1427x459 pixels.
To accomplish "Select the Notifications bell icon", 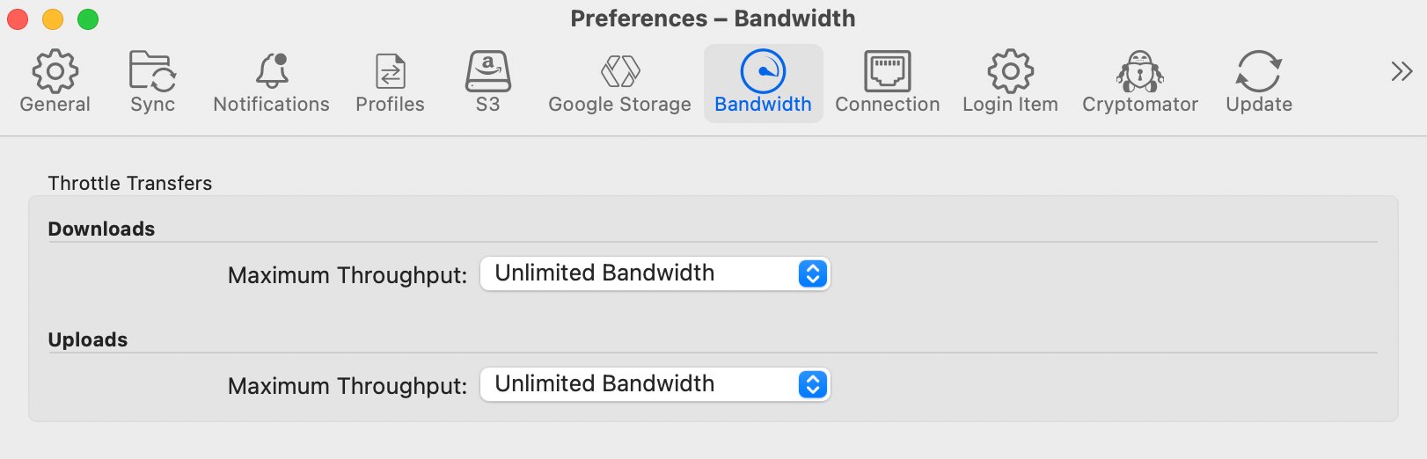I will (272, 71).
